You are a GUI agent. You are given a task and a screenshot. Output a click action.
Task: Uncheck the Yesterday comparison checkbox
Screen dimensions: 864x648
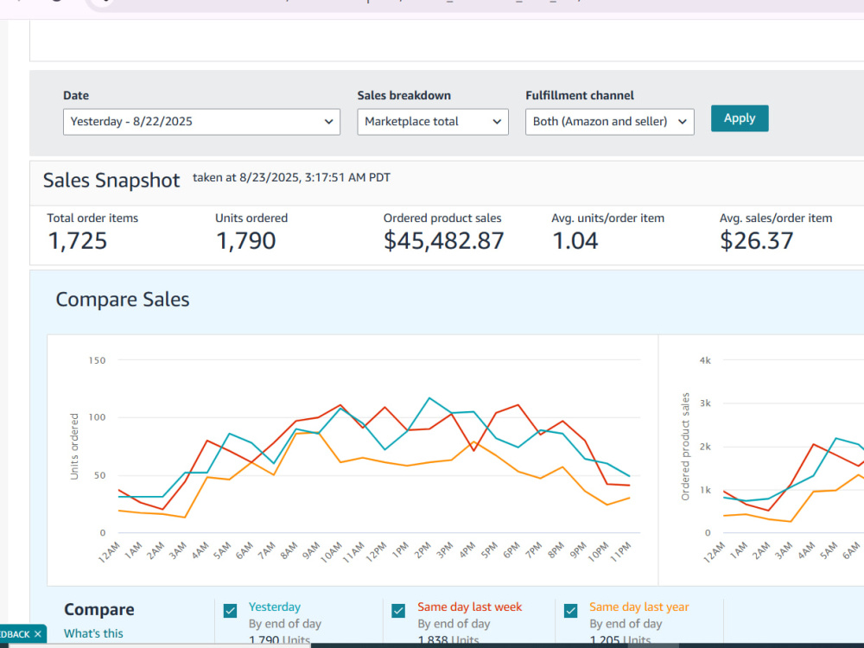coord(231,611)
